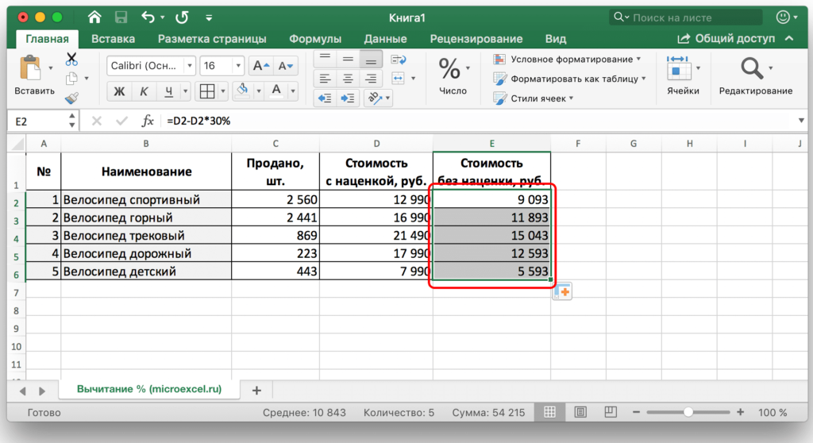Cut the selection with the scissors icon
This screenshot has height=443, width=813.
pyautogui.click(x=71, y=59)
